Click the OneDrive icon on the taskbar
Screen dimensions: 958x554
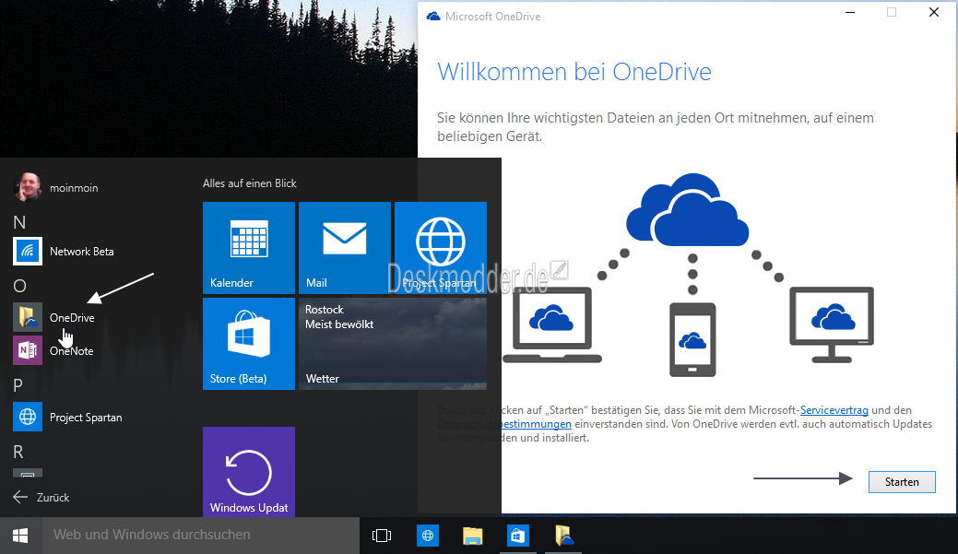tap(563, 536)
